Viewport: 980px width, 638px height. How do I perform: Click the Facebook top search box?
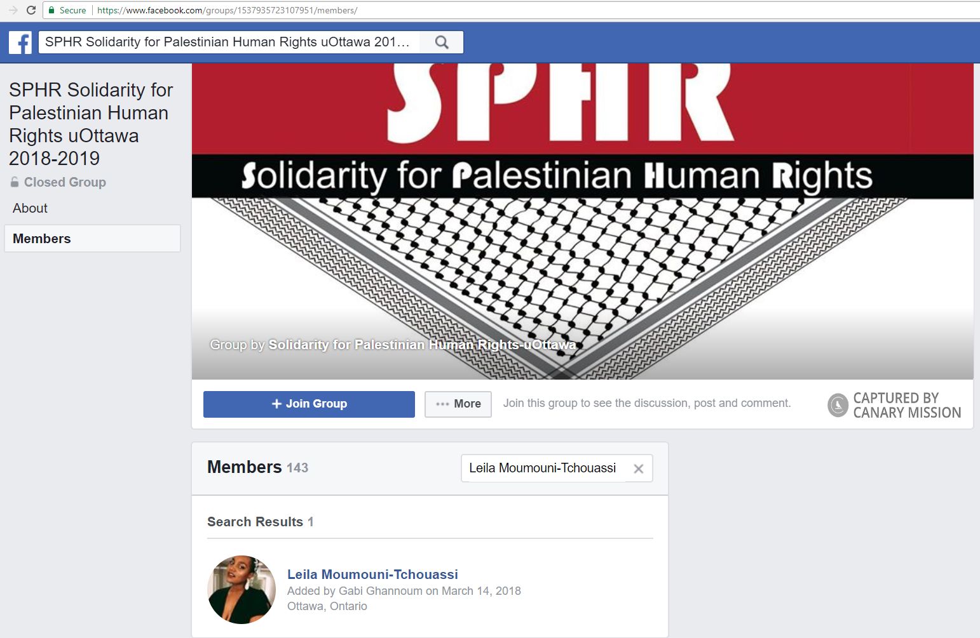(x=229, y=43)
